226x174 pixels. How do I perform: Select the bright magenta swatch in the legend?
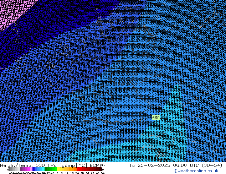[x=29, y=169]
